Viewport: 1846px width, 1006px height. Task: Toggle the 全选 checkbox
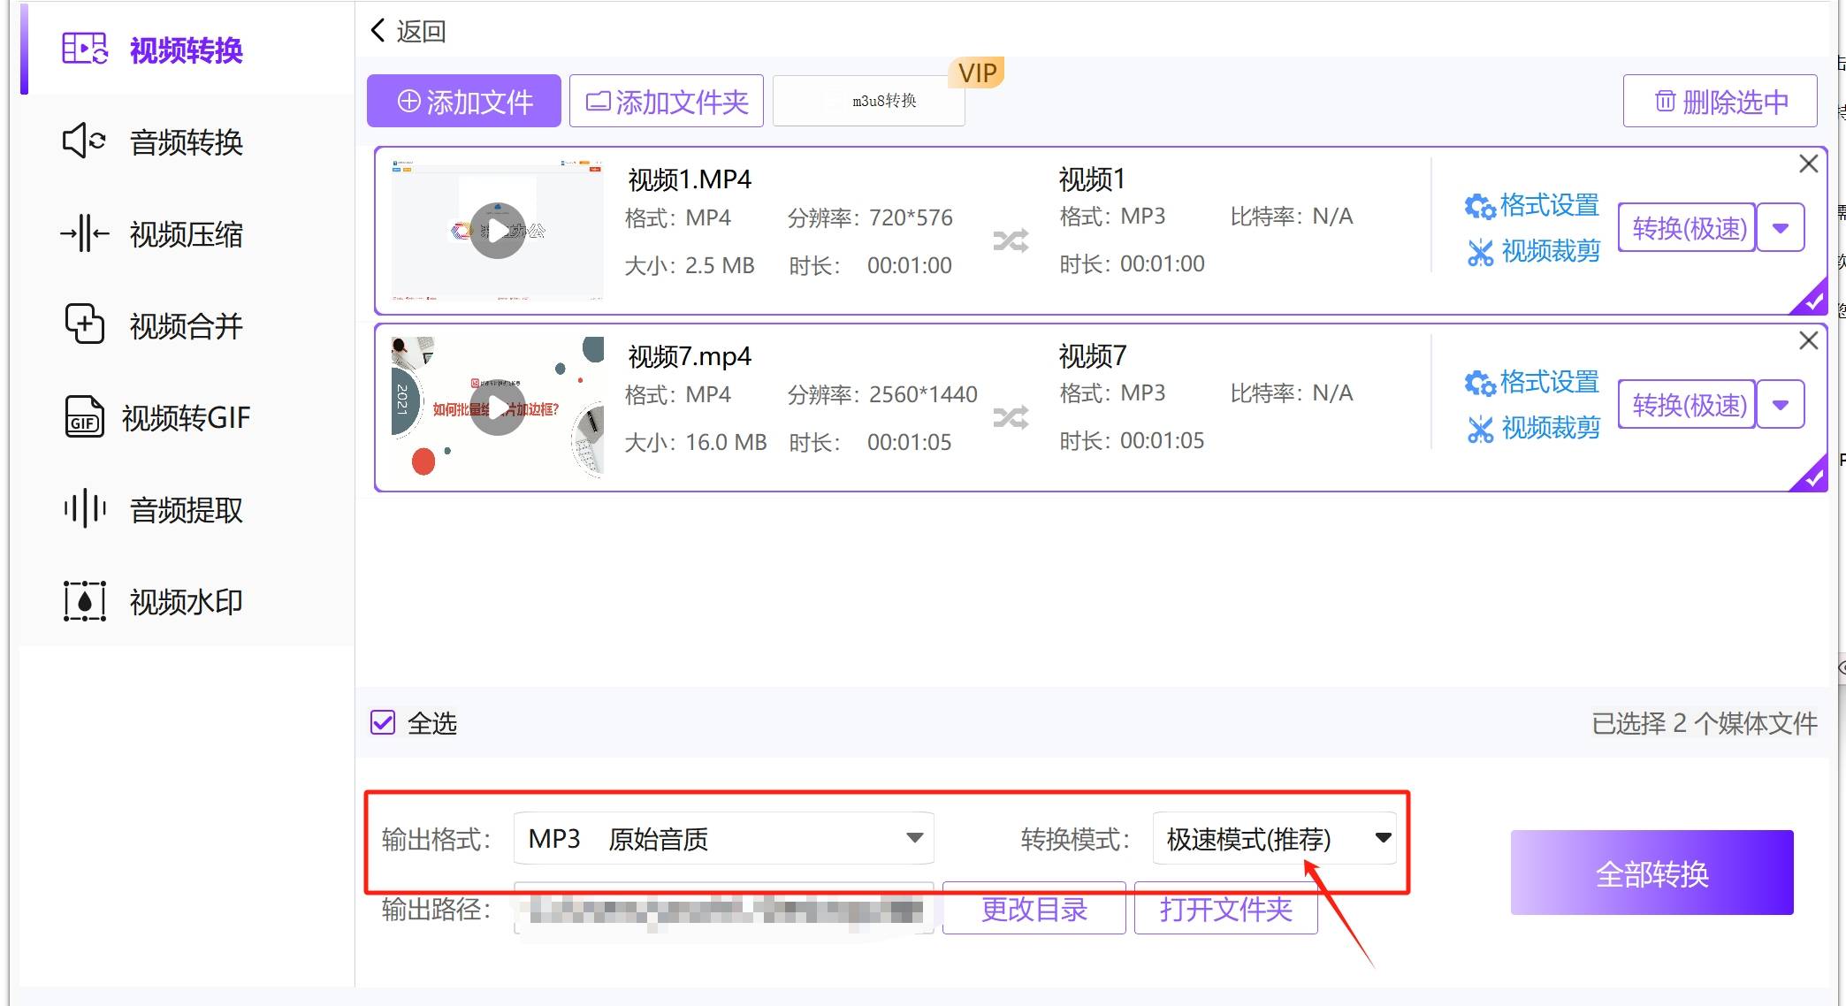(383, 723)
